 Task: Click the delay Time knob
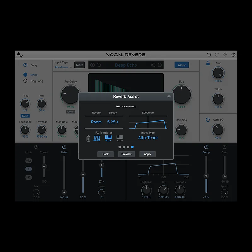[25, 103]
